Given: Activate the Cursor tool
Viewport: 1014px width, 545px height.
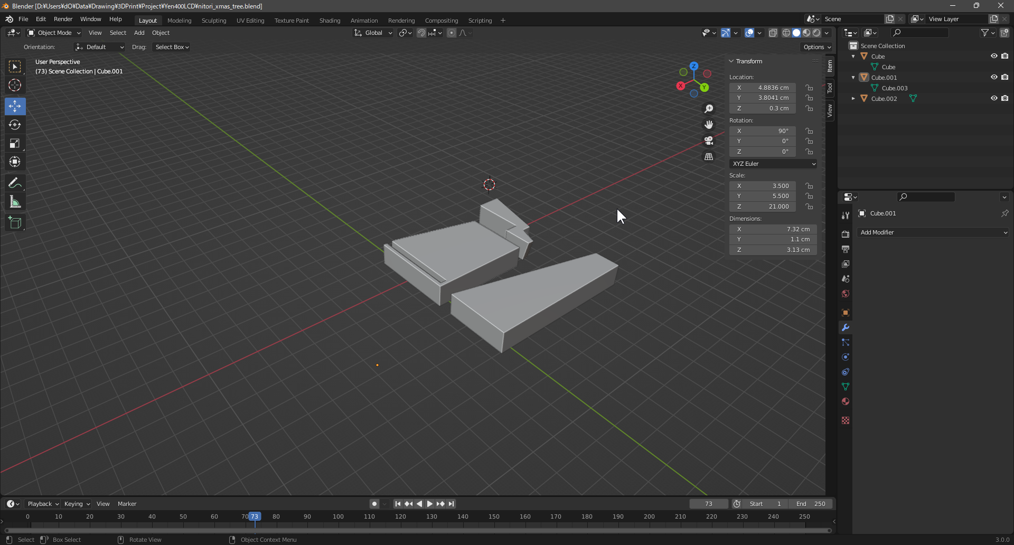Looking at the screenshot, I should (x=15, y=85).
